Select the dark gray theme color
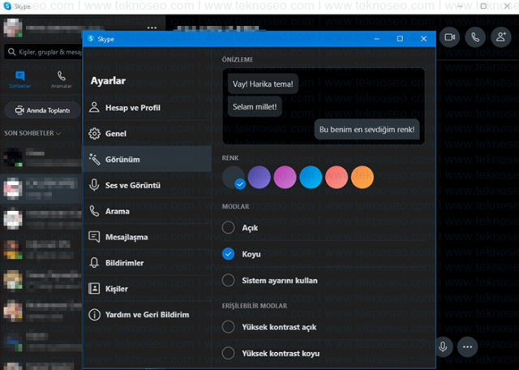Viewport: 519px width, 370px height. coord(234,177)
